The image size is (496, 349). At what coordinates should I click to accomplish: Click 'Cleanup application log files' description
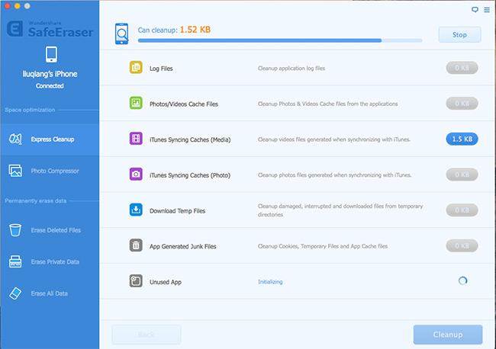click(291, 69)
